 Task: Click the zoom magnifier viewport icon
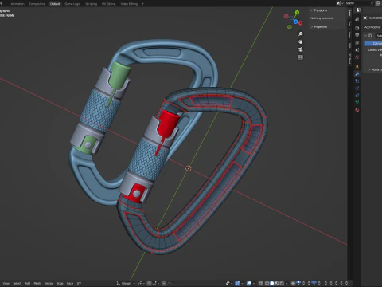(301, 33)
